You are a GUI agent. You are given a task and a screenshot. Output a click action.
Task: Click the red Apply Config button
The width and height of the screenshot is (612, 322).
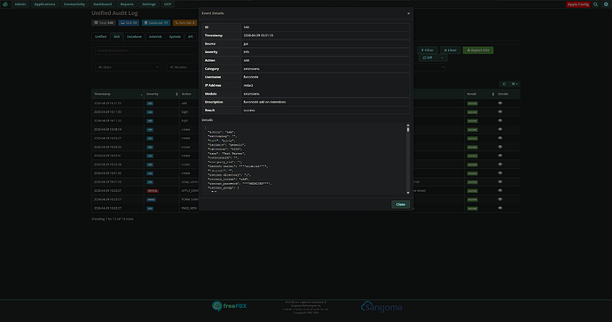(578, 4)
